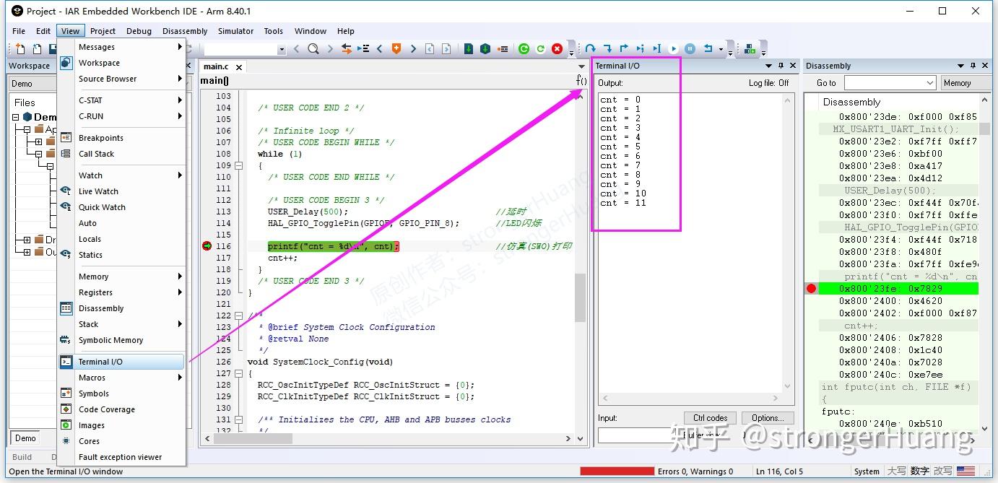Toggle the breakpoint on line 116
The height and width of the screenshot is (483, 998).
208,246
